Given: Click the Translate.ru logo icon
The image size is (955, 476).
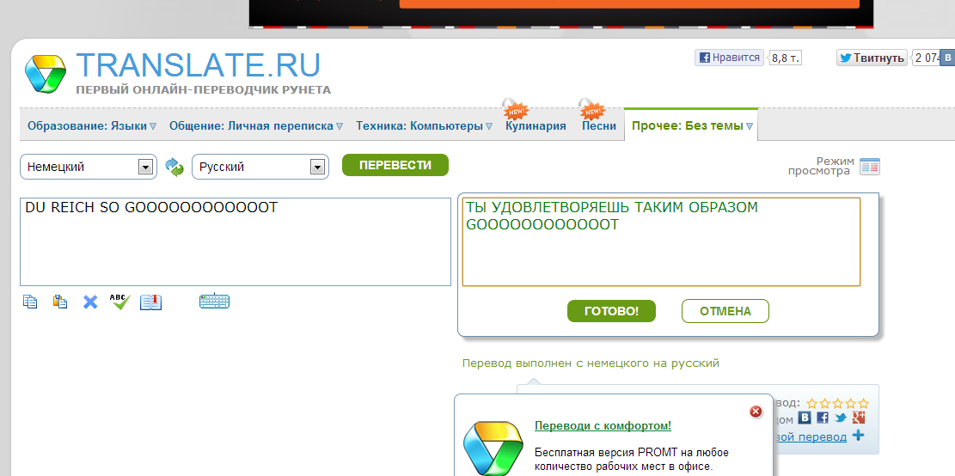Looking at the screenshot, I should coord(45,74).
